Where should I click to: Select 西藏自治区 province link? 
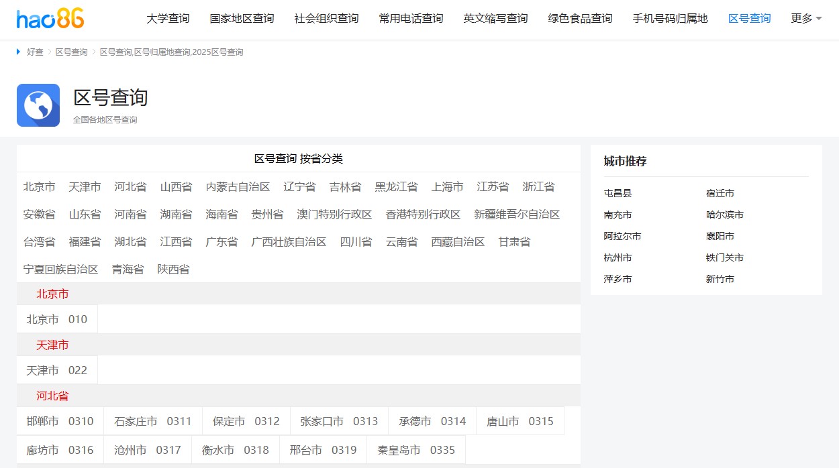458,242
